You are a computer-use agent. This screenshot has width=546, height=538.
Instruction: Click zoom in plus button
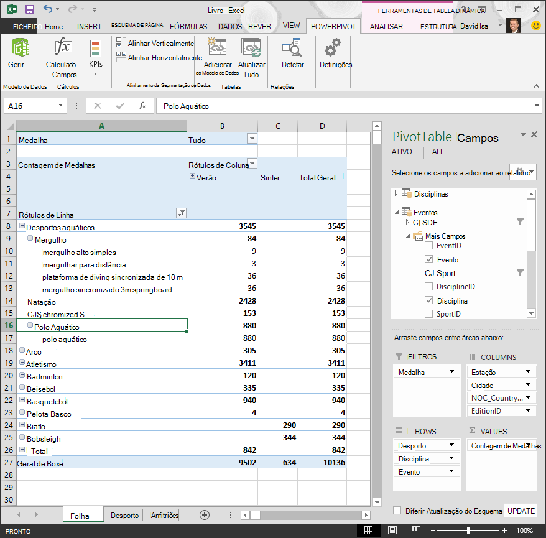[x=504, y=531]
